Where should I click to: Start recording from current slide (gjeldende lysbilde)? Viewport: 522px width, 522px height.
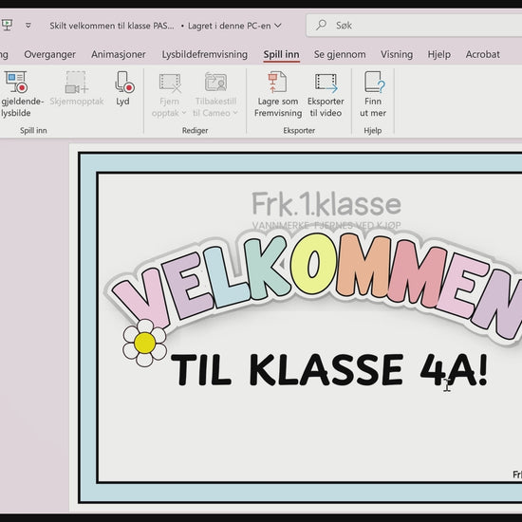16,83
